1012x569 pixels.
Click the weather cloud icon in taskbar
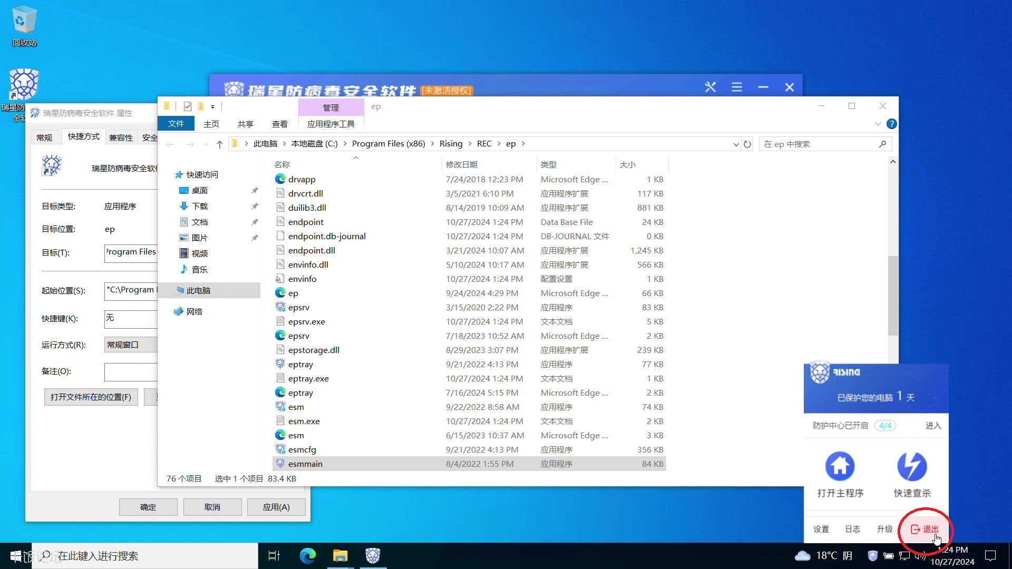coord(803,555)
